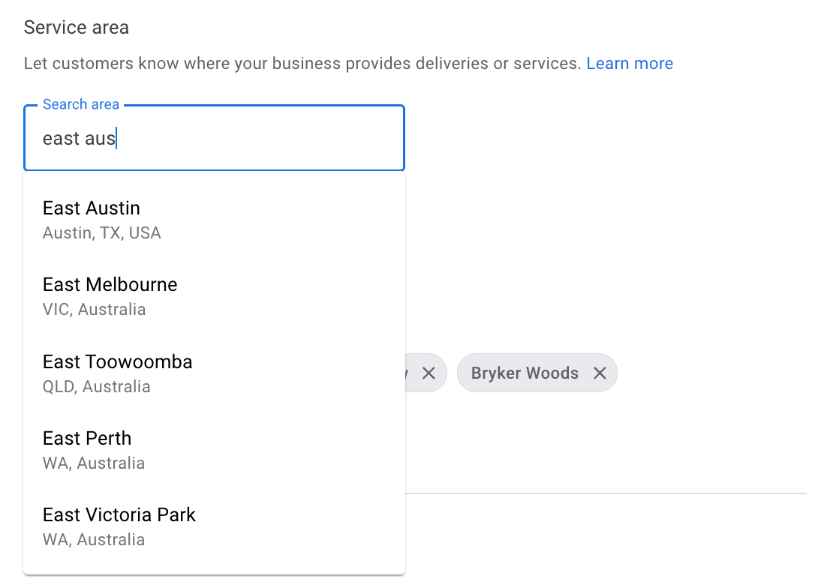Choose the East Victoria Park suggestion
Screen dimensions: 830x585
pos(119,515)
